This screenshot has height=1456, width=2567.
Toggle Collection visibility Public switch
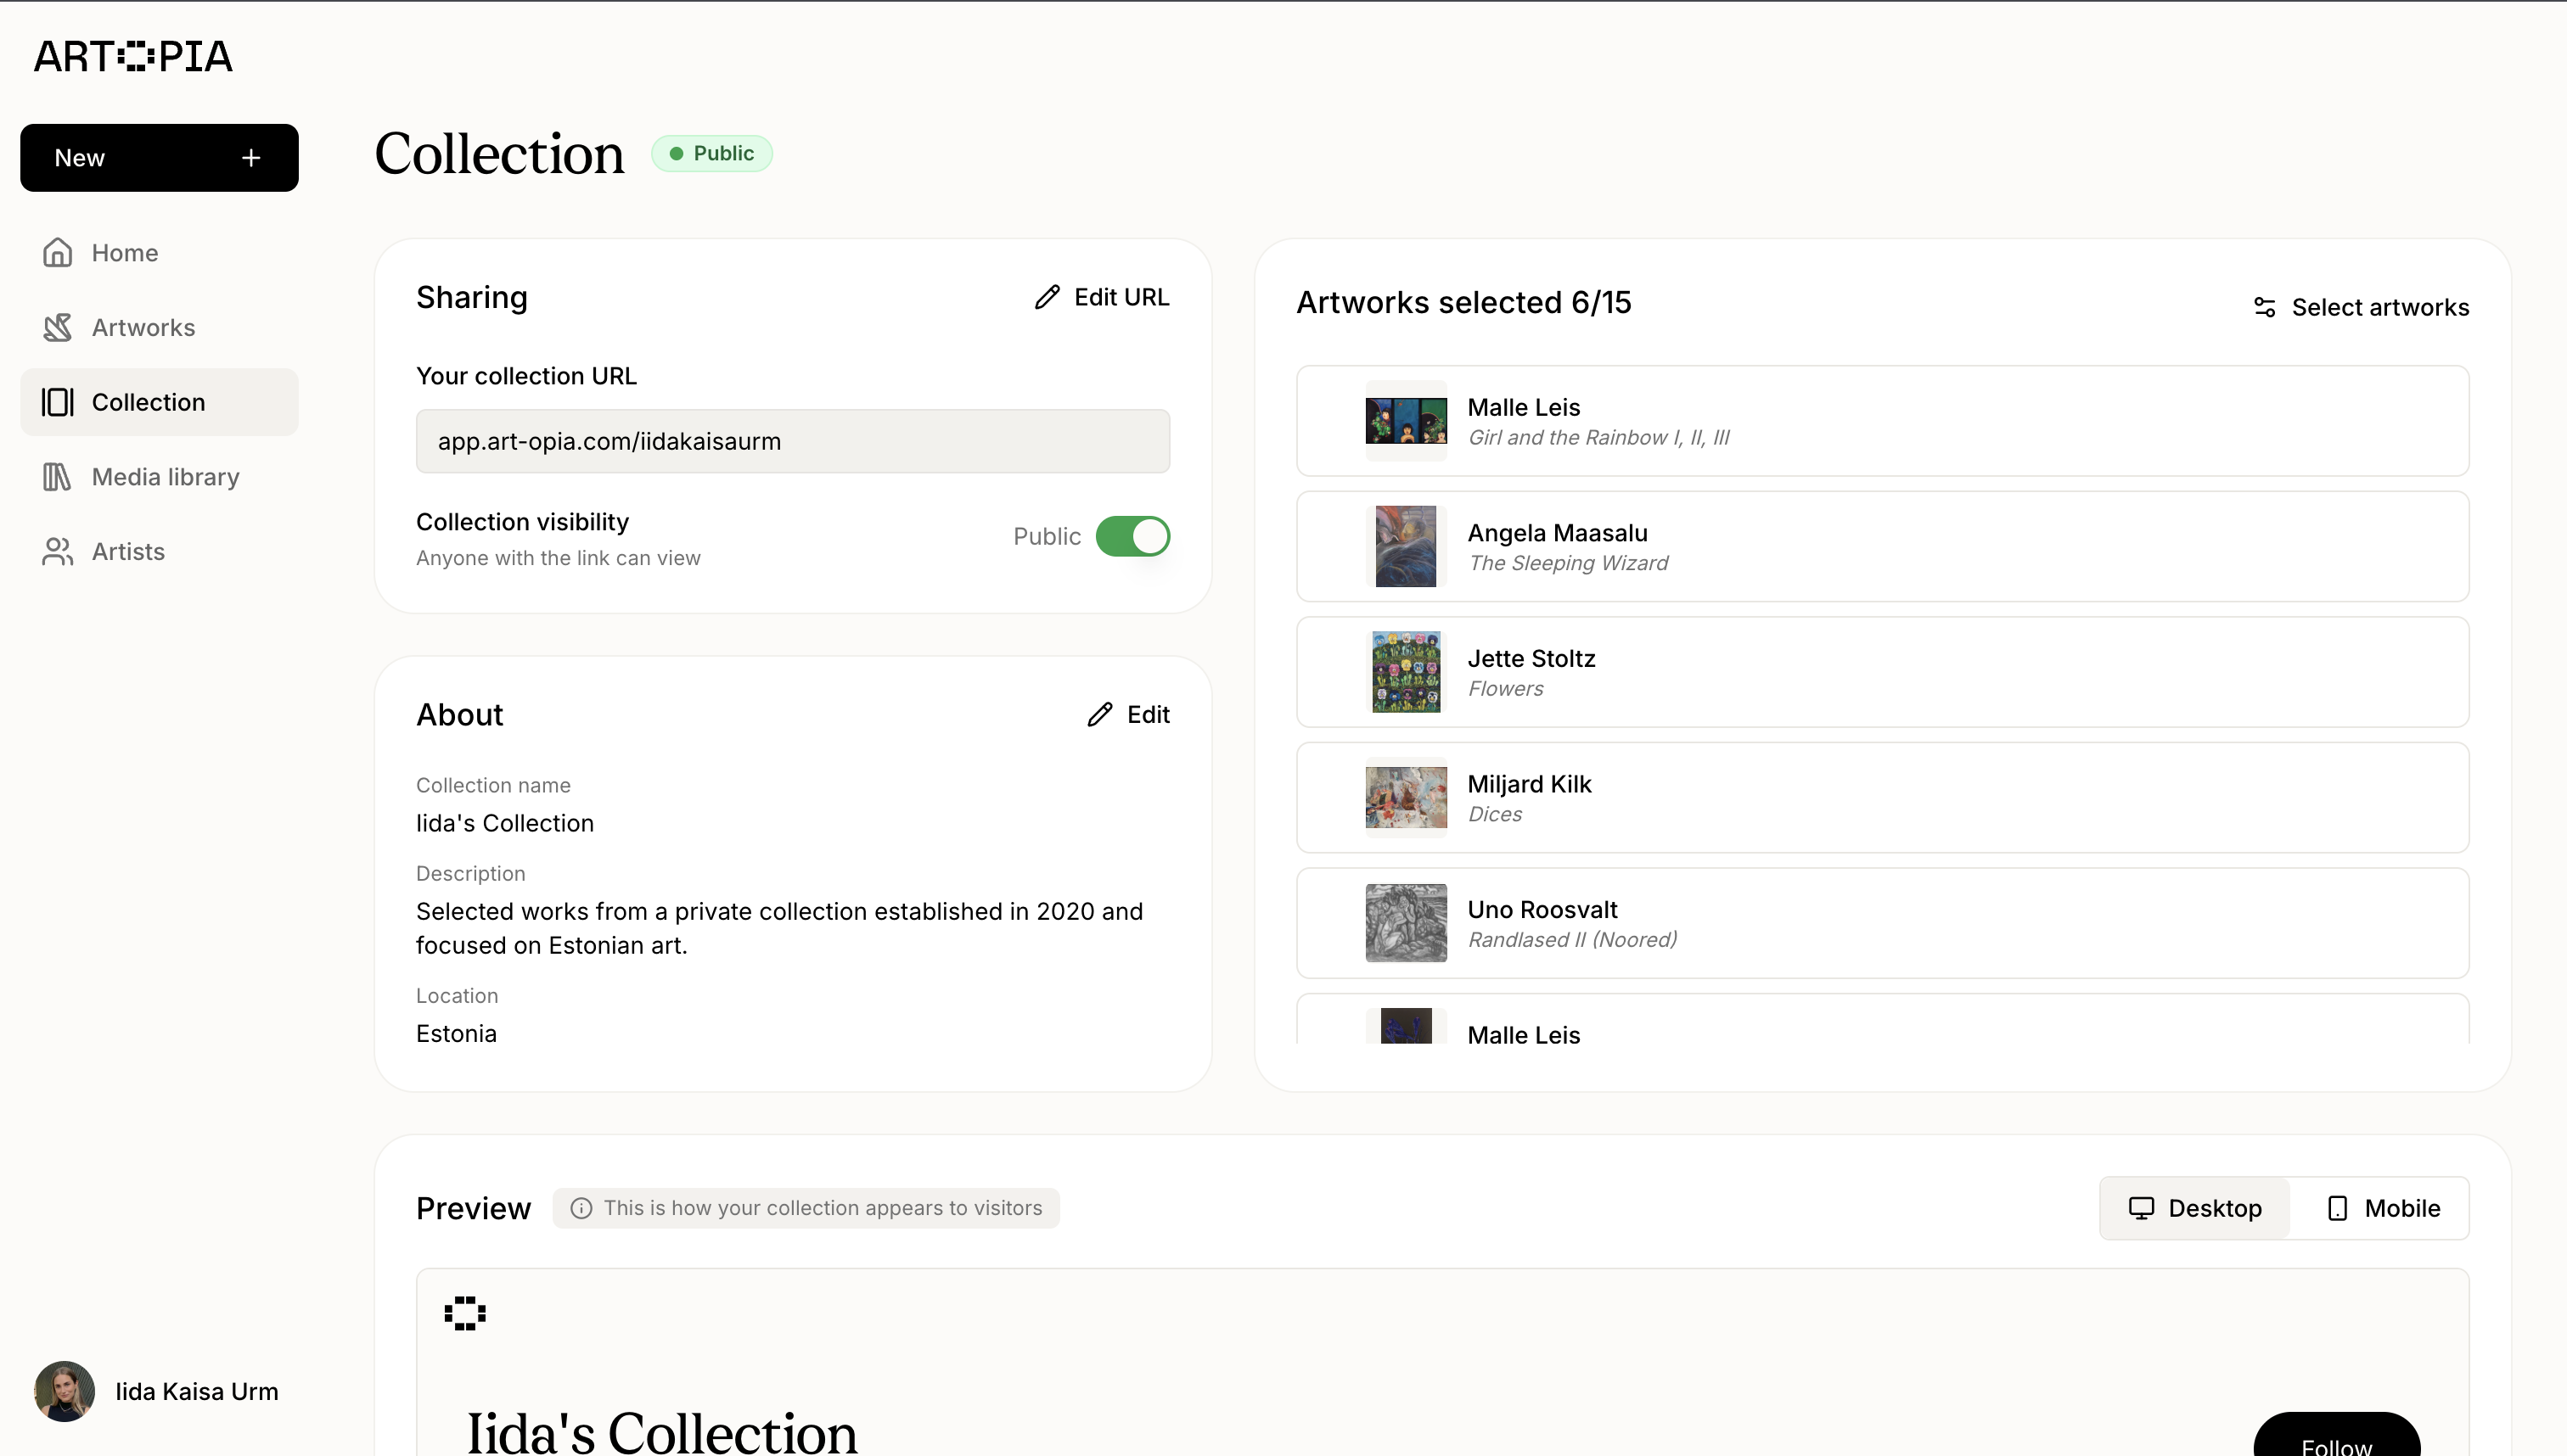pos(1132,536)
